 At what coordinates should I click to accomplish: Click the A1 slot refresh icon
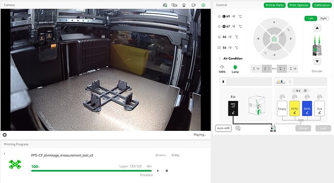point(282,97)
